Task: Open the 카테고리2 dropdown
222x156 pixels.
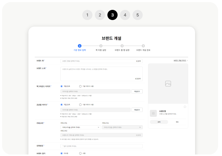Action: [122, 127]
